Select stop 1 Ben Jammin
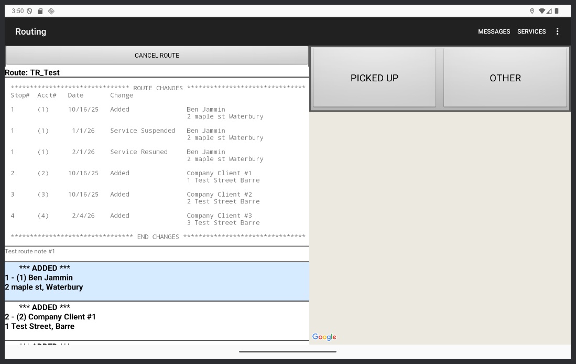576x364 pixels. [x=157, y=282]
